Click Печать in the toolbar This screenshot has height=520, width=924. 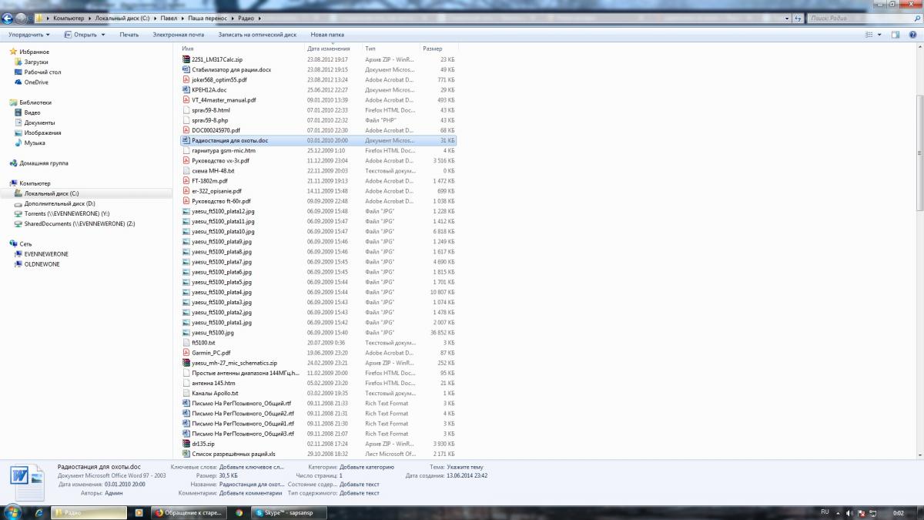point(129,35)
